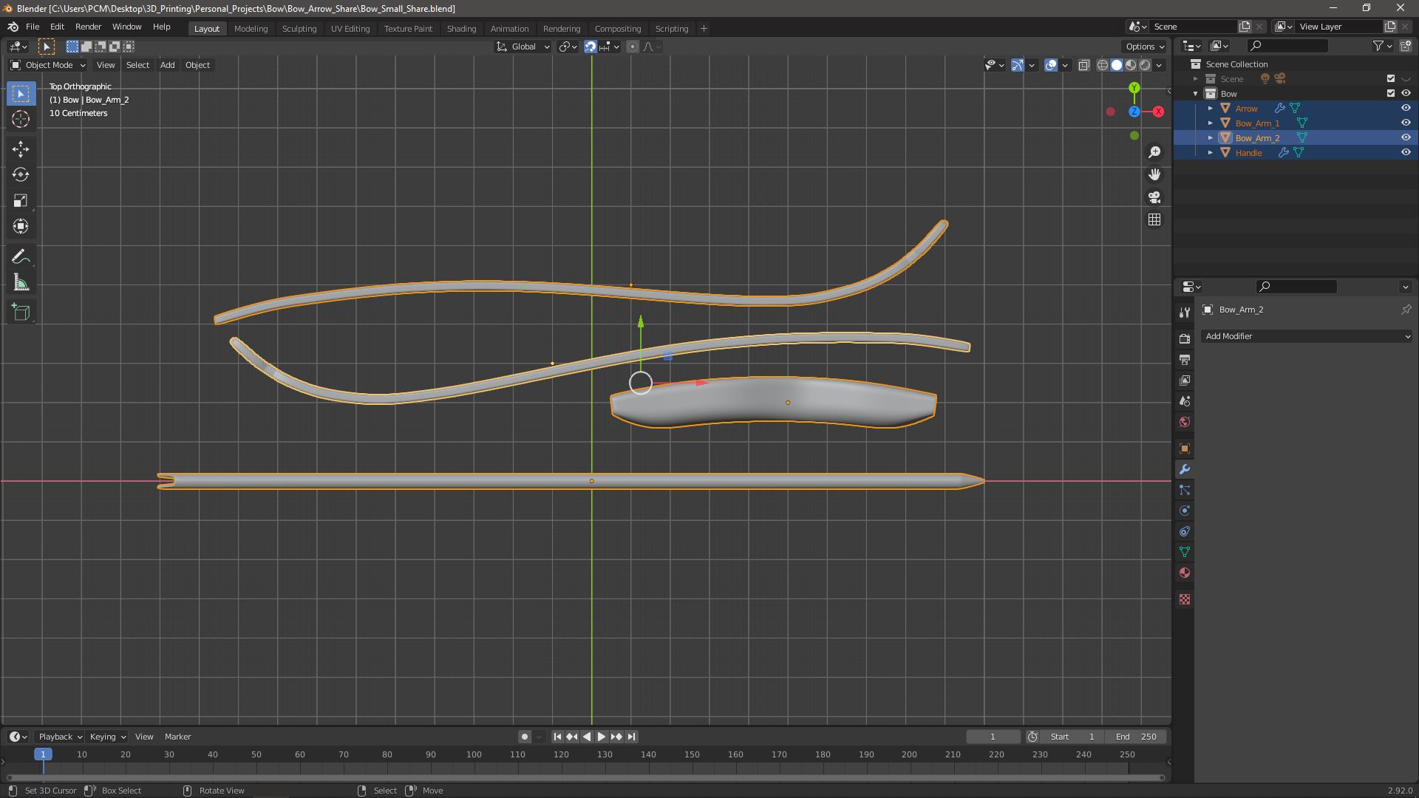Expand the Bow_Arm_1 tree item
The height and width of the screenshot is (798, 1419).
[1211, 123]
